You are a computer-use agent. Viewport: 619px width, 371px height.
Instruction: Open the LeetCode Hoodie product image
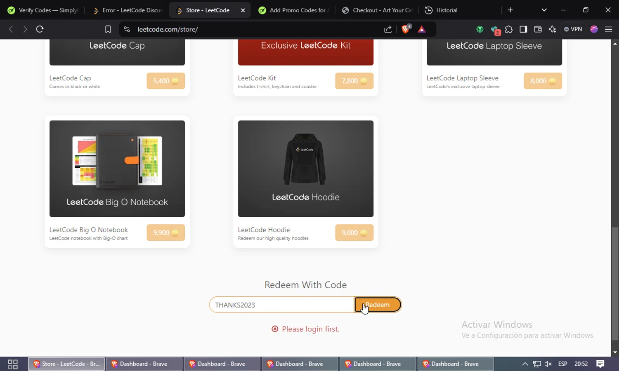click(x=306, y=169)
